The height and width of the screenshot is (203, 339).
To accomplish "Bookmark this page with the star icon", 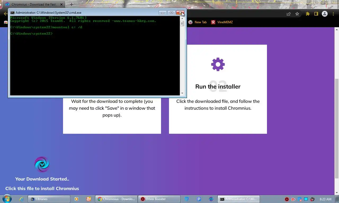I will [x=297, y=14].
